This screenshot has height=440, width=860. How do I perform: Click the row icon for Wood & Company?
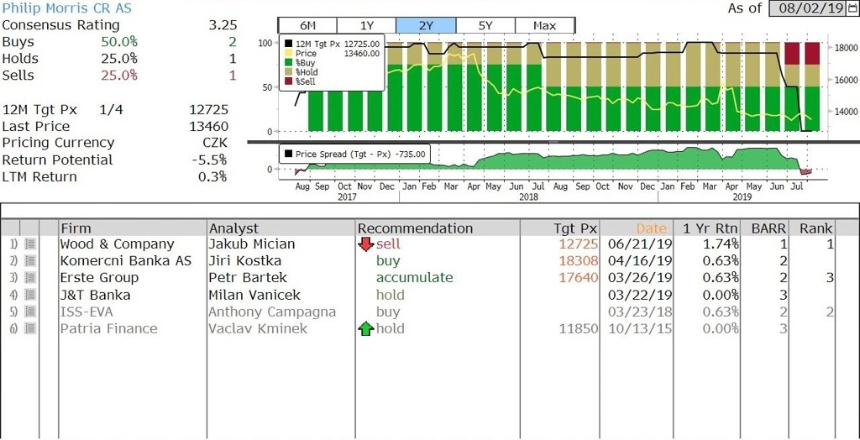29,244
